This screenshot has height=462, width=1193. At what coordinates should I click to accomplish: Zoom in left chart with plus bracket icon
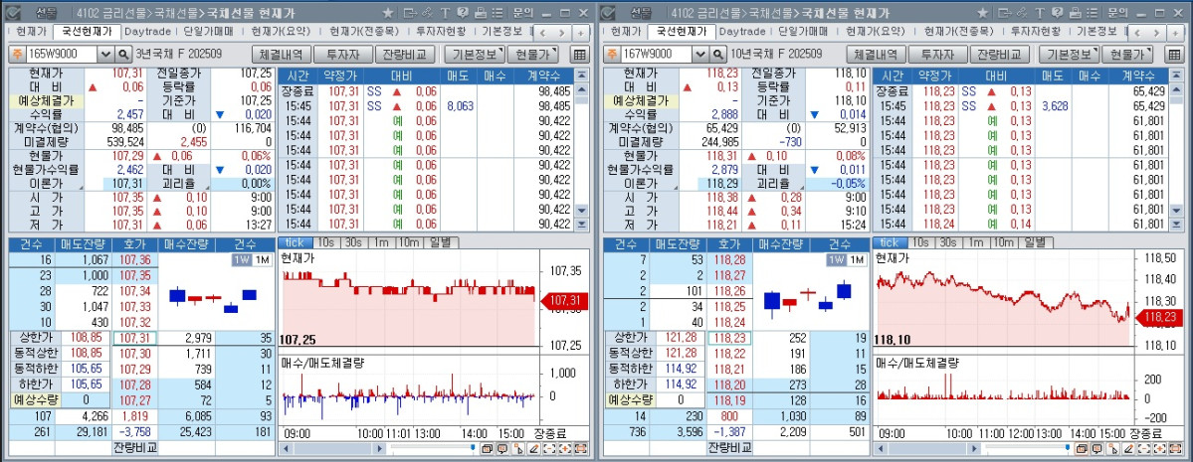click(567, 449)
